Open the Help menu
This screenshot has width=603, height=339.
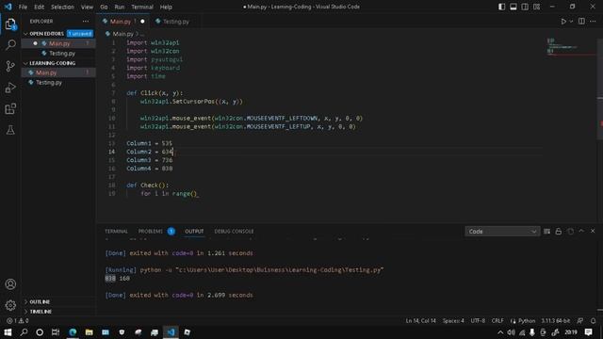[166, 7]
